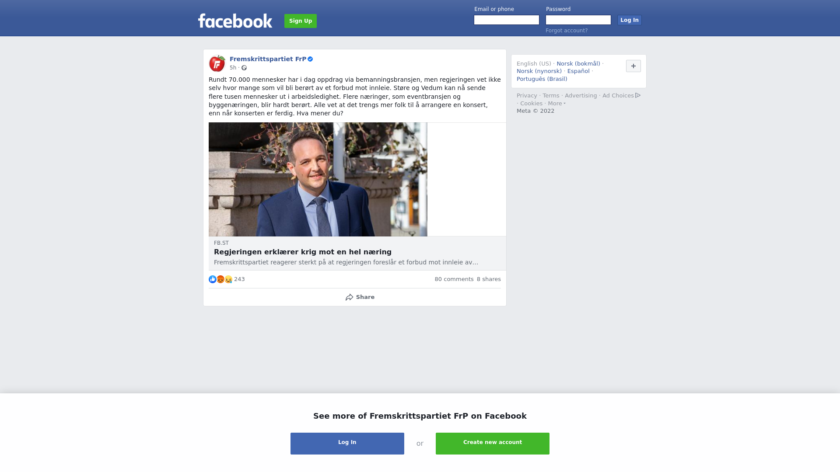Click the green Create new account button

click(x=493, y=444)
